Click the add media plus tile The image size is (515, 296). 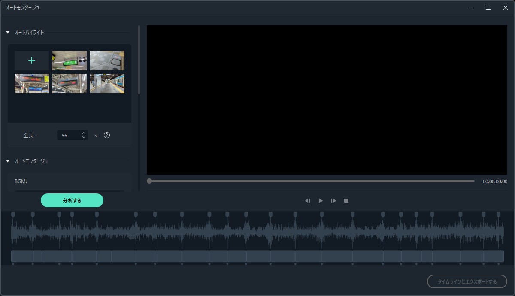31,61
